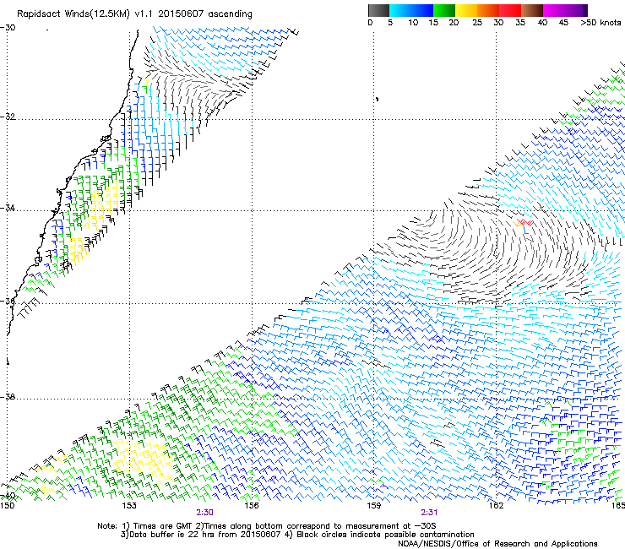Click the "162" longitude axis label

[496, 506]
